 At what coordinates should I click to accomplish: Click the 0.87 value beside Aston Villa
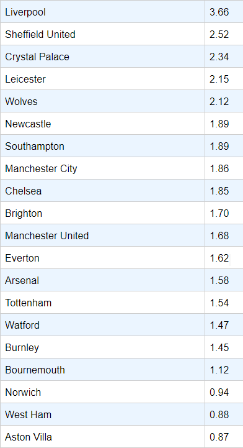[219, 437]
